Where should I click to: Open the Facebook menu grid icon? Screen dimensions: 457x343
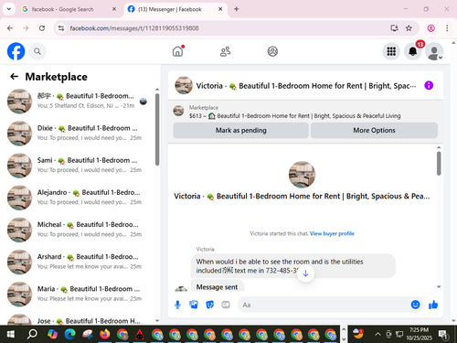point(391,51)
